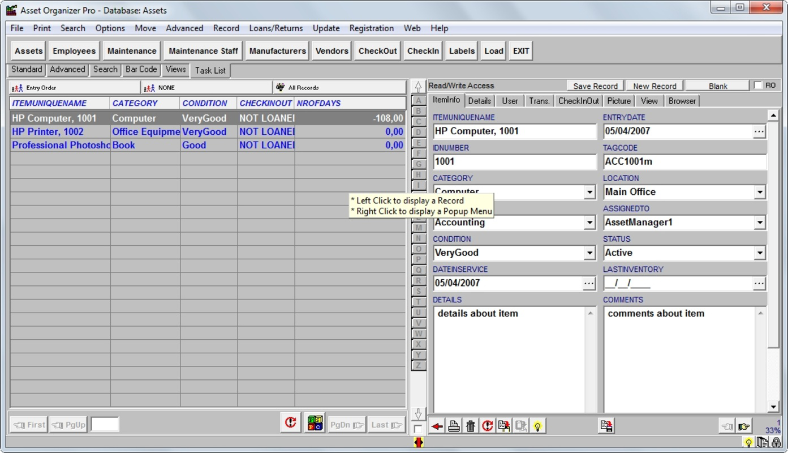
Task: Open the Maintenance Staff module
Action: (203, 51)
